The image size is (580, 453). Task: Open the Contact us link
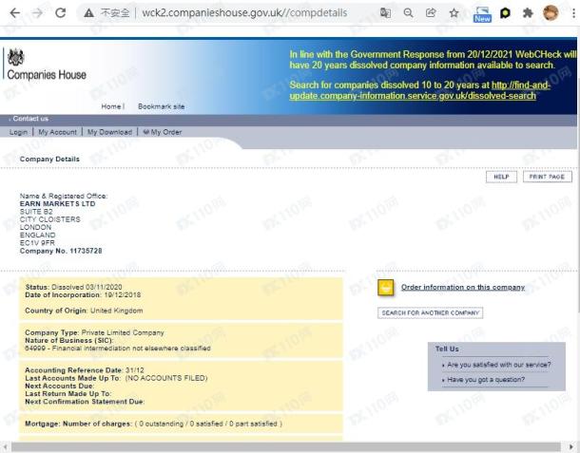pyautogui.click(x=30, y=119)
